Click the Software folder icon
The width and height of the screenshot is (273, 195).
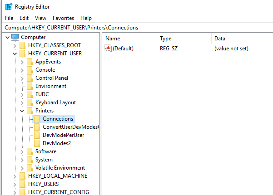30,151
